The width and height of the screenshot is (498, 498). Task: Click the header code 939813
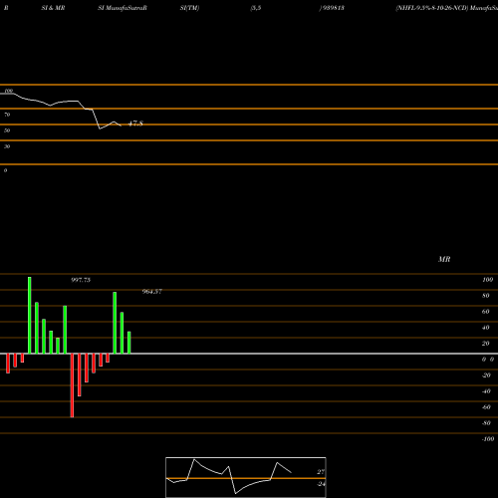(x=333, y=8)
